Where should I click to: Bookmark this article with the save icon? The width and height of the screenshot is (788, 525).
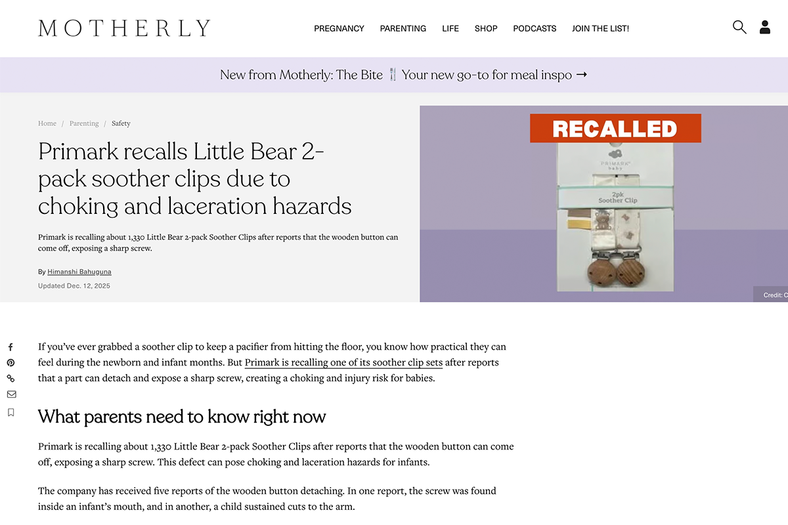11,413
